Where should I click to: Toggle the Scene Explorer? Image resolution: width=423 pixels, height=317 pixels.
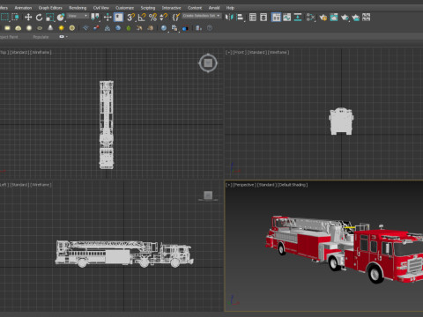(253, 18)
